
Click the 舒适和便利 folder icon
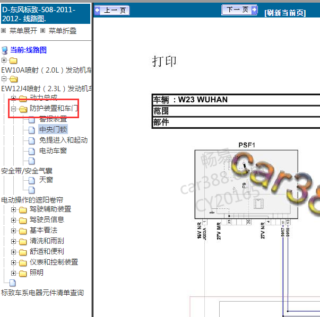(23, 252)
